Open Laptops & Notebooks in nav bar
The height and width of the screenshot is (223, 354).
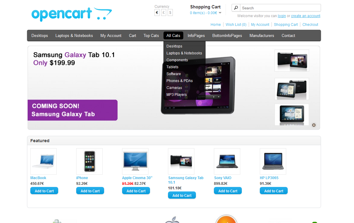pos(74,35)
